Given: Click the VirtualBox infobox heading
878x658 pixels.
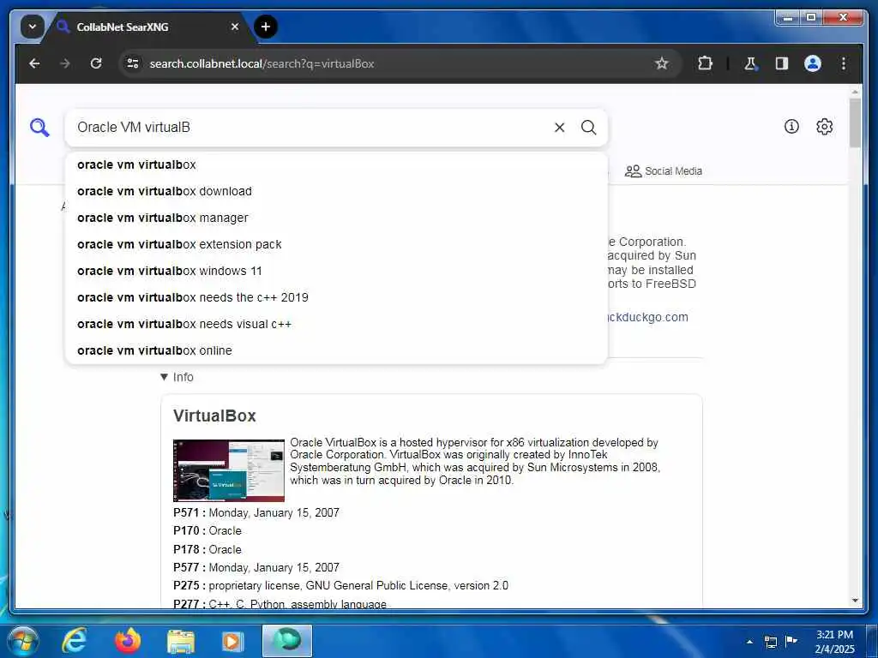Looking at the screenshot, I should [x=214, y=416].
